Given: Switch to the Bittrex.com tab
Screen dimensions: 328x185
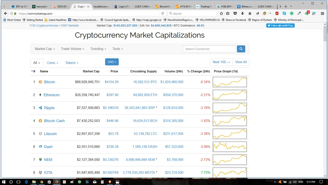Looking at the screenshot, I should tap(246, 6).
